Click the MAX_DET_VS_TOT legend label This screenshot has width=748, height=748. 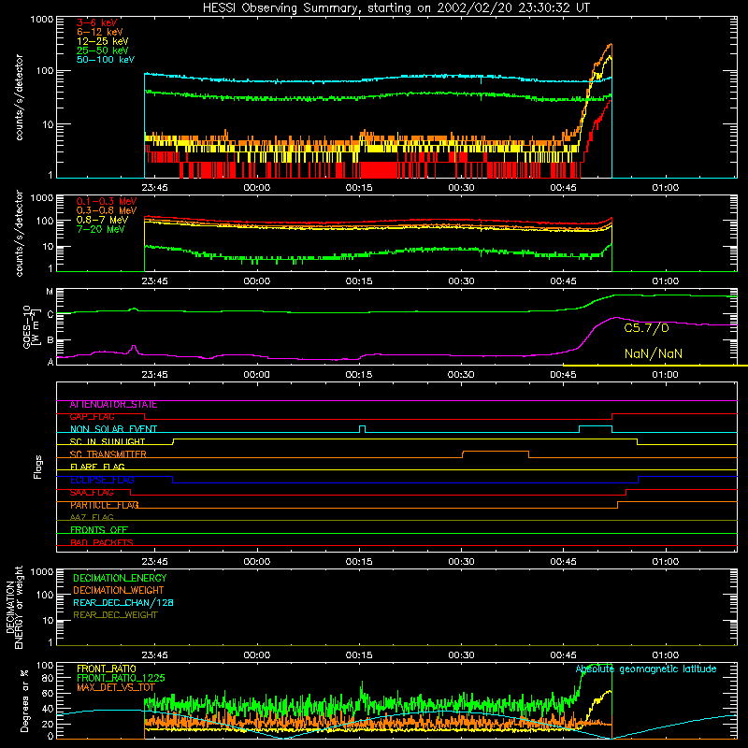[116, 687]
